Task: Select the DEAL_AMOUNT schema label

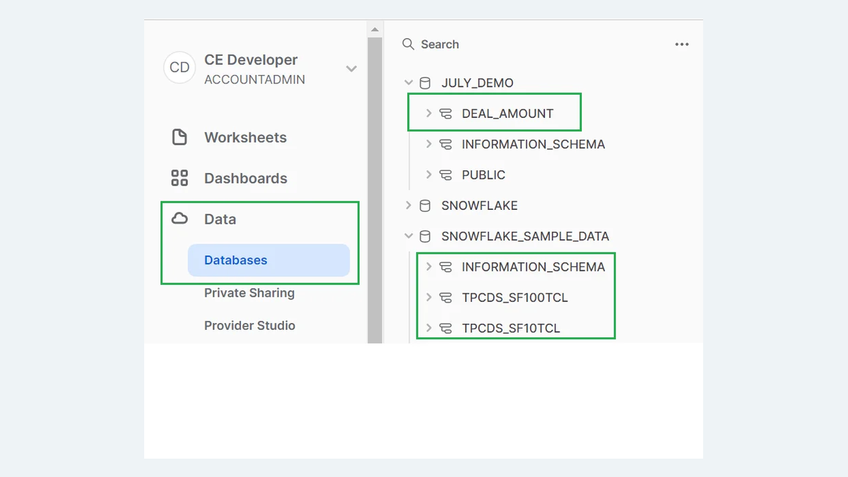Action: coord(507,113)
